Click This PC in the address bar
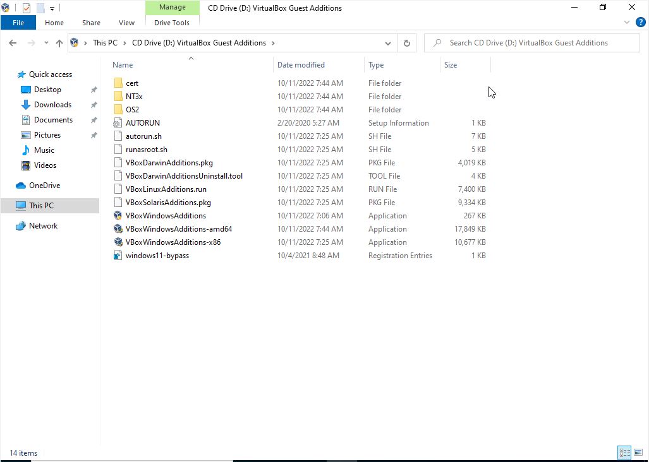This screenshot has height=462, width=649. (x=105, y=43)
